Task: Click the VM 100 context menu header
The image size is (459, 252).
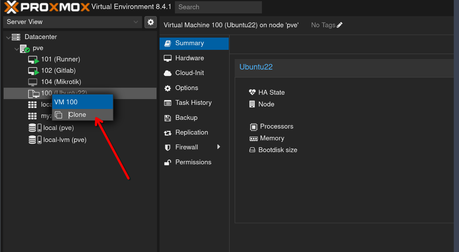Action: point(82,102)
